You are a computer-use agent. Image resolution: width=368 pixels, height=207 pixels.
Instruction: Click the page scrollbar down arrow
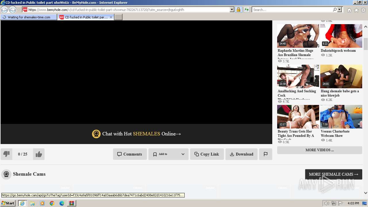click(x=366, y=193)
